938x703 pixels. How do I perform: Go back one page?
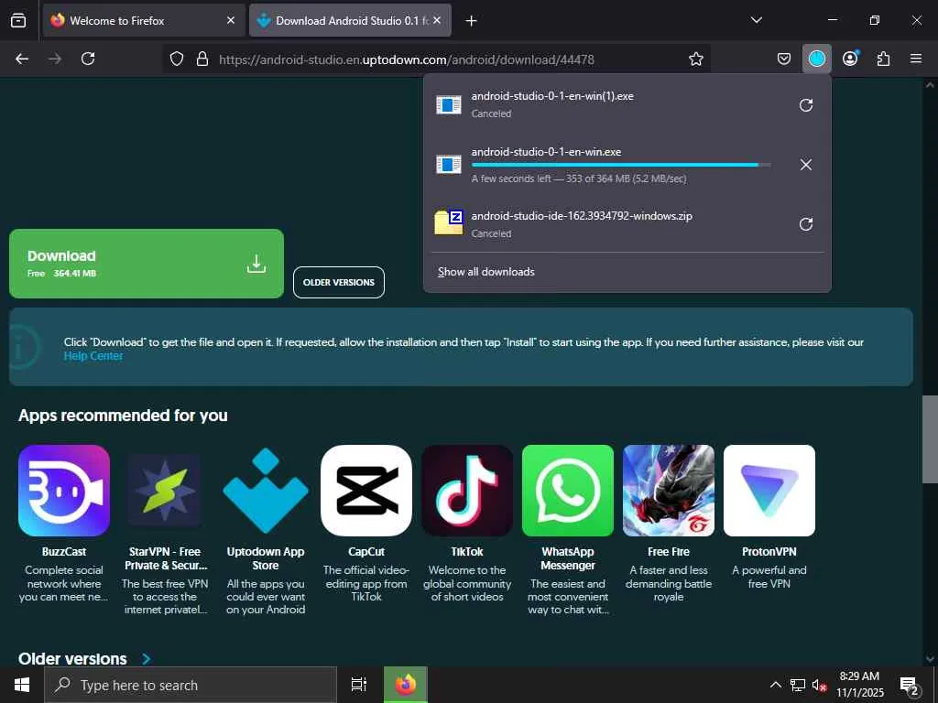tap(22, 59)
